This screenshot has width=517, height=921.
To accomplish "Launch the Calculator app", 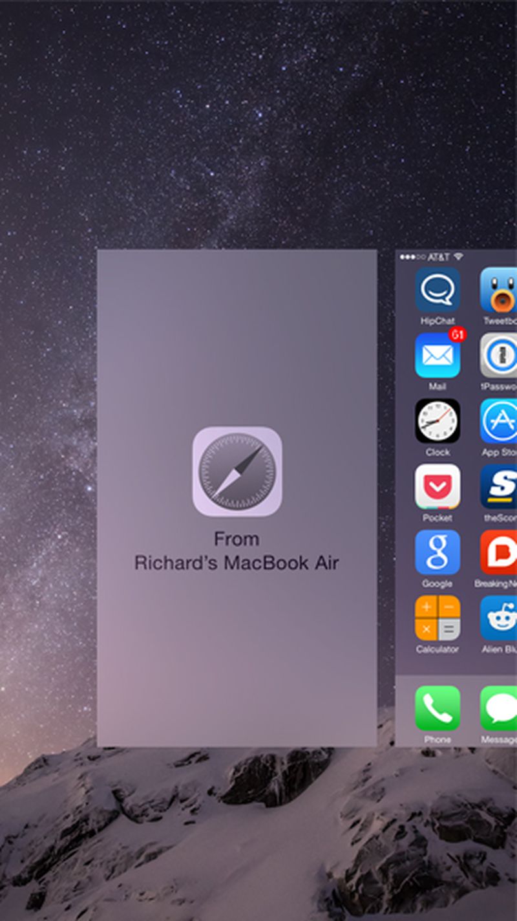I will [x=438, y=618].
